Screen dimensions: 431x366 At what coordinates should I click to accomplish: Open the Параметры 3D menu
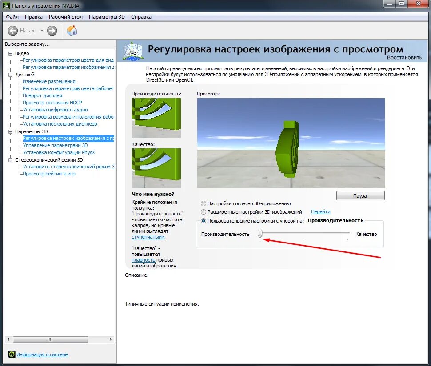(x=107, y=17)
